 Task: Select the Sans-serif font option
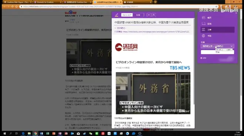click(x=127, y=15)
